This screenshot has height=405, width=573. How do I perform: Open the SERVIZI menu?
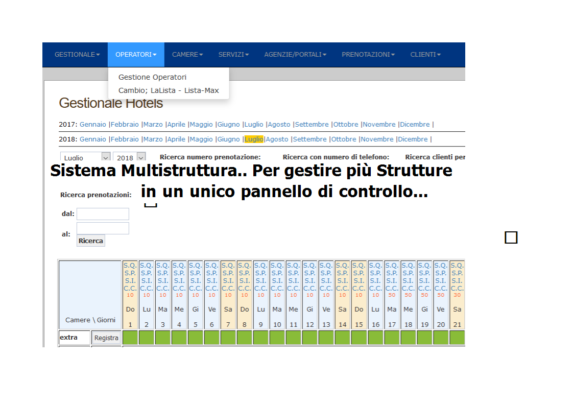233,55
